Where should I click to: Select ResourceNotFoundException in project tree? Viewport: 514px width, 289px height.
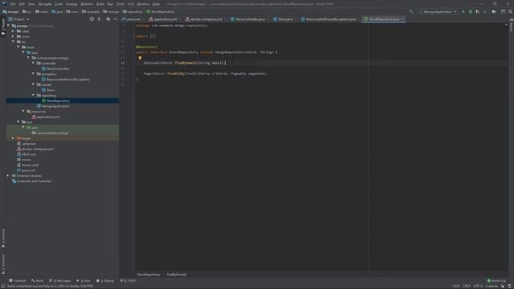coord(67,79)
